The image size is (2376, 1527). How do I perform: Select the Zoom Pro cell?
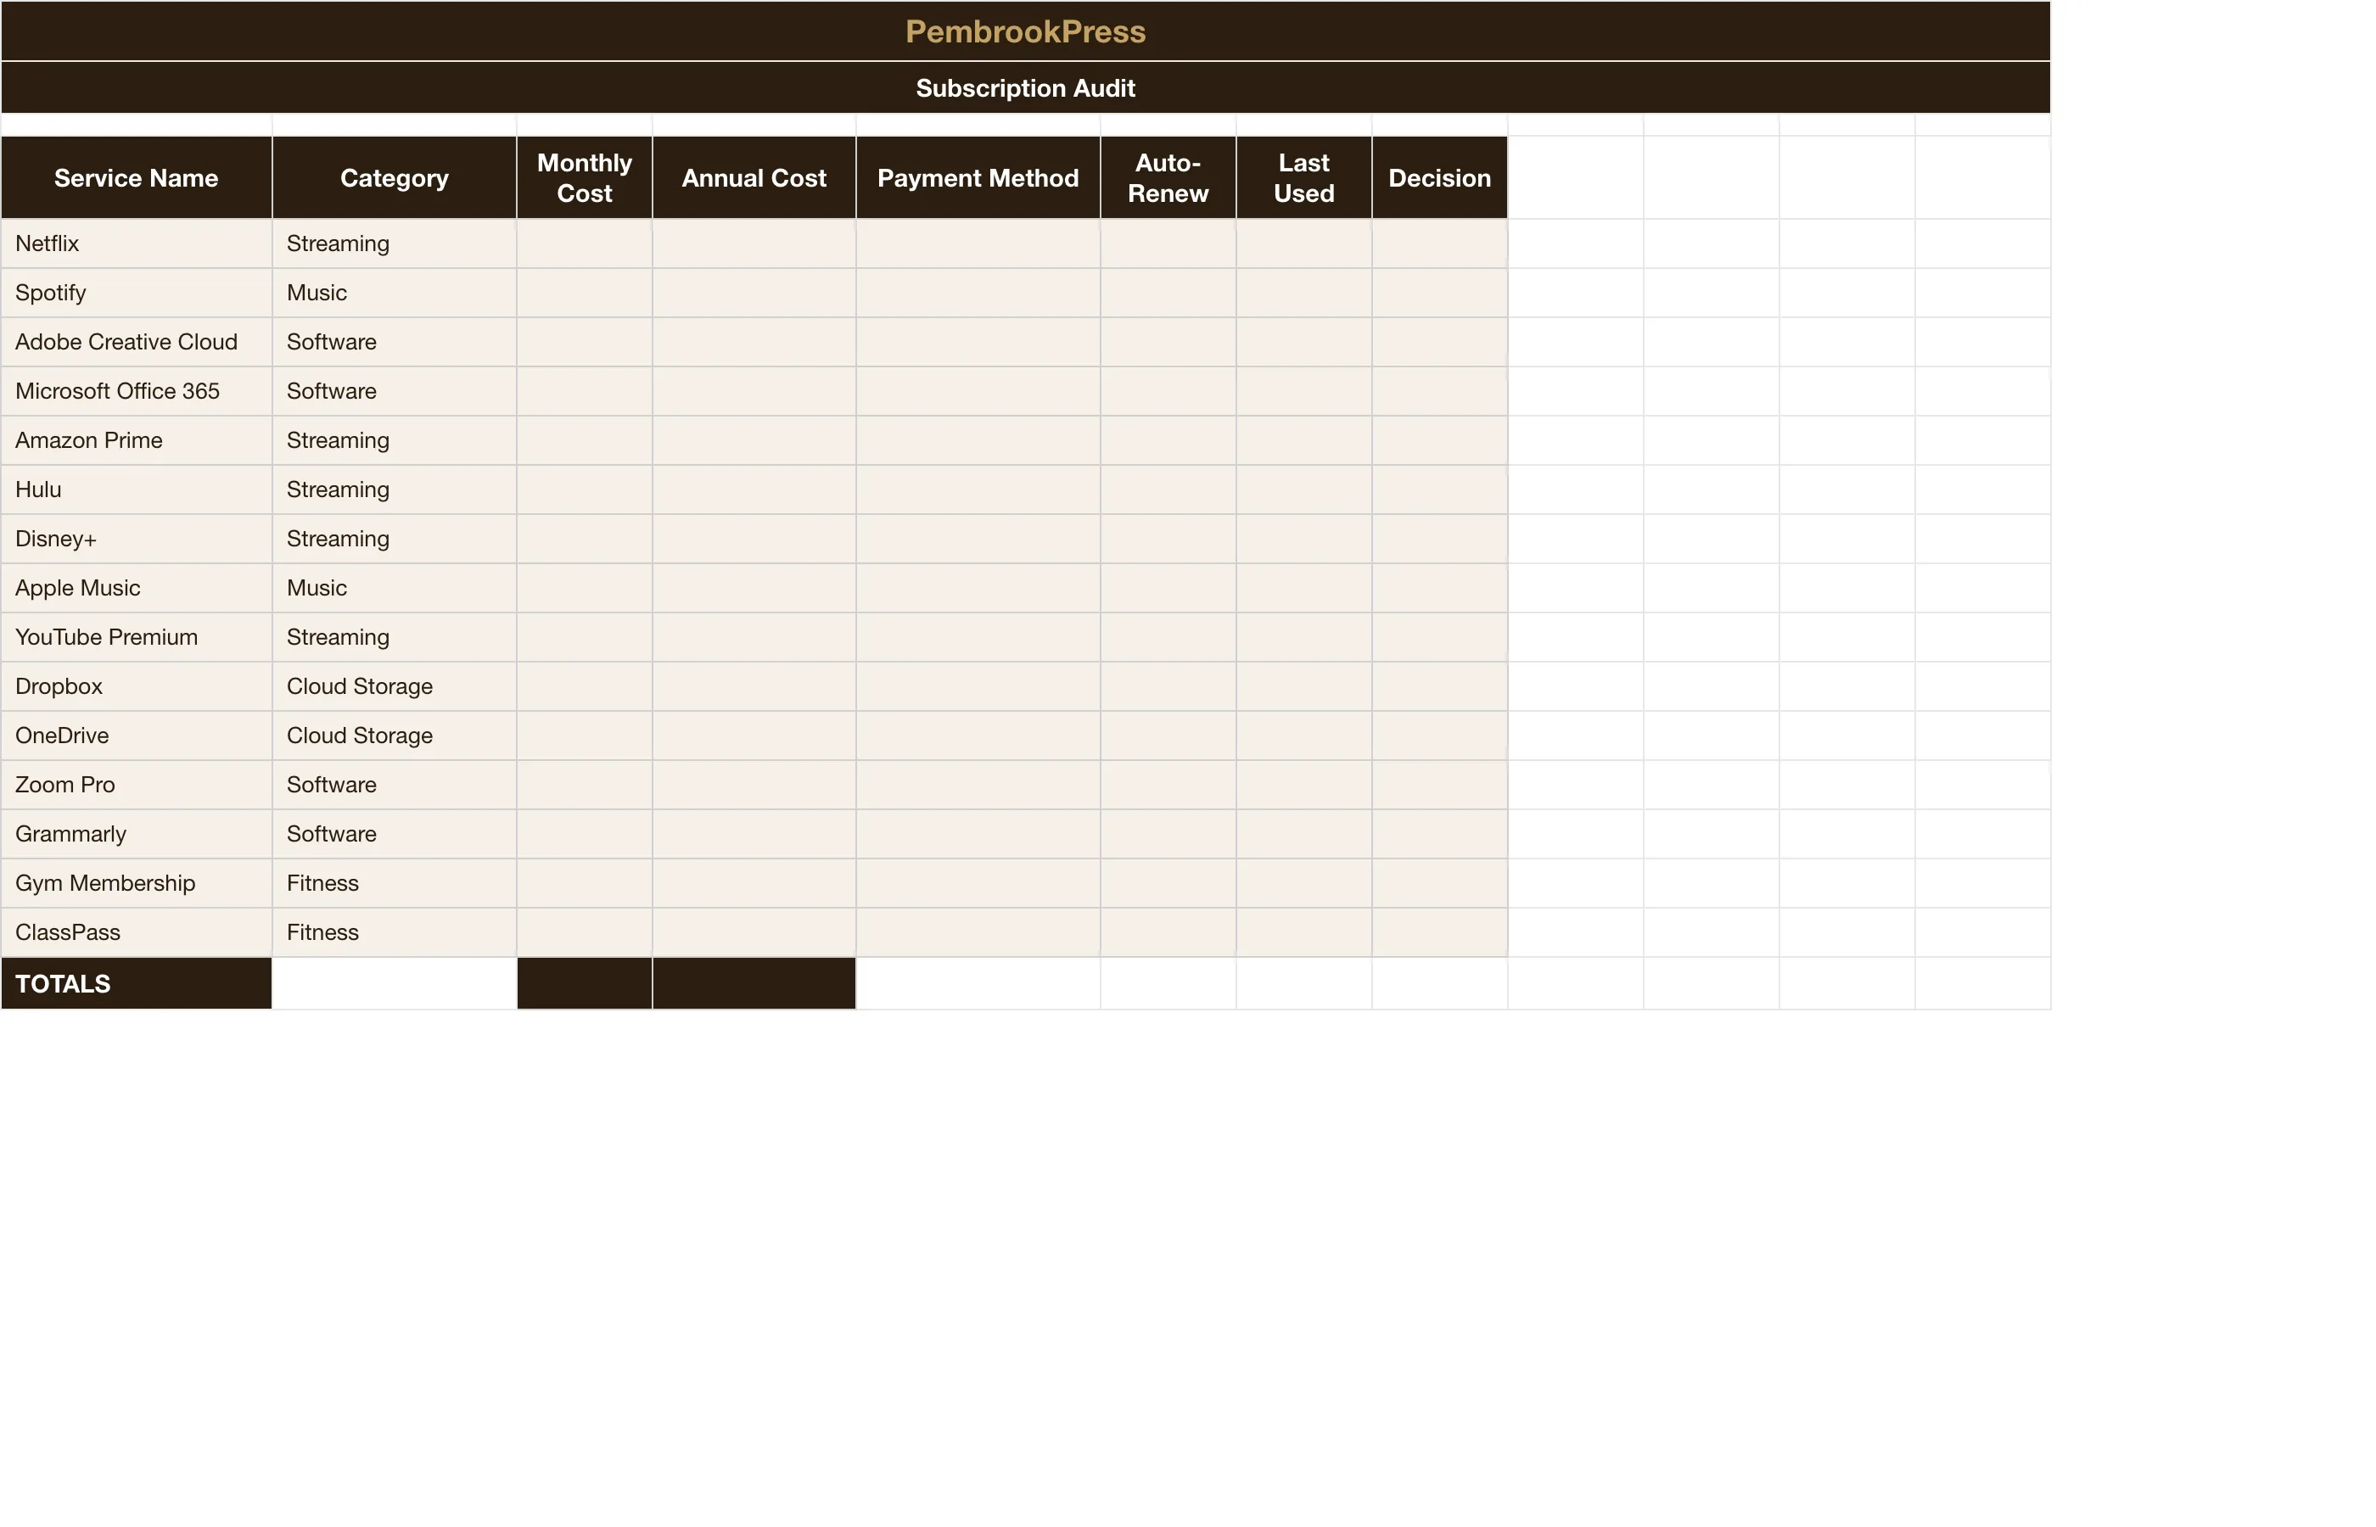click(137, 786)
